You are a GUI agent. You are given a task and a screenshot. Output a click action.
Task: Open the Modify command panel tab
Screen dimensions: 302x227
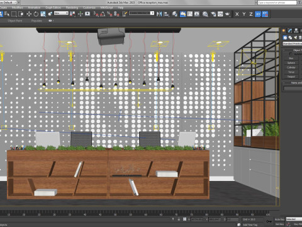point(290,31)
